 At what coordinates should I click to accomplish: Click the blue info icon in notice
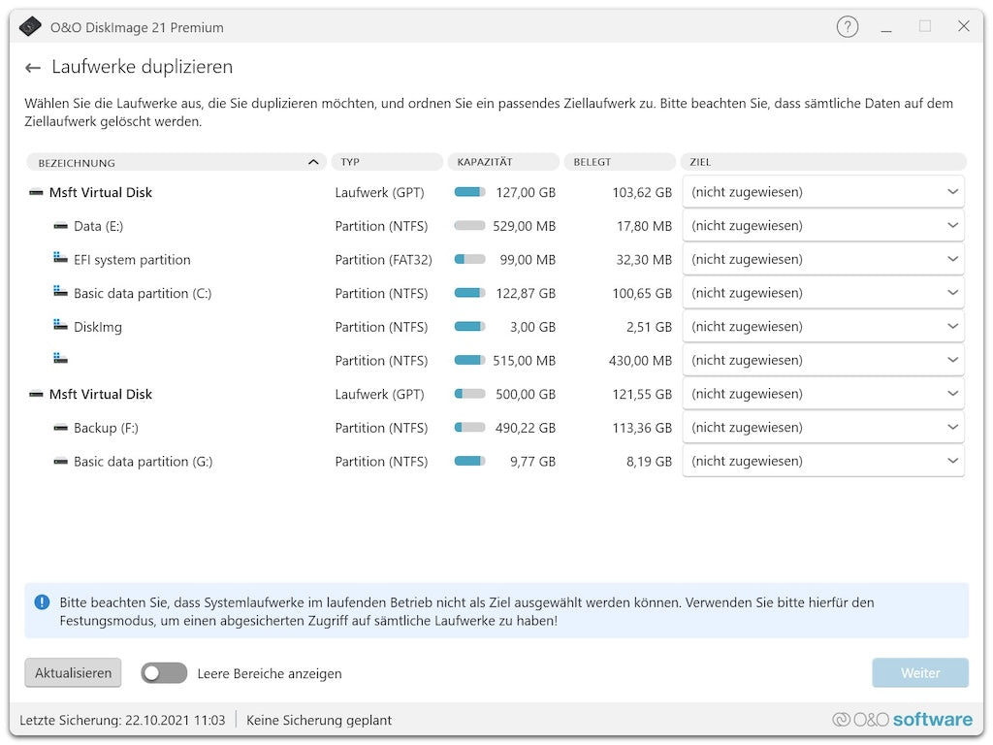point(42,602)
